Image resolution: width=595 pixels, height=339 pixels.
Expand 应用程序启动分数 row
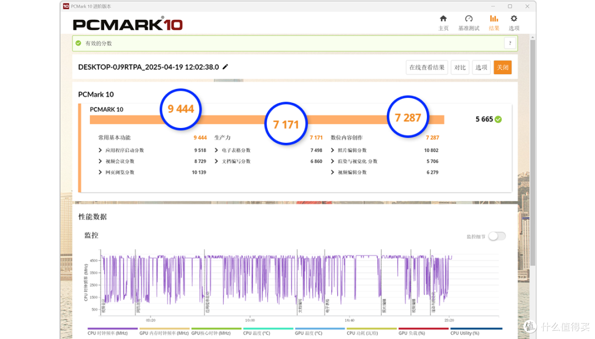click(x=100, y=150)
